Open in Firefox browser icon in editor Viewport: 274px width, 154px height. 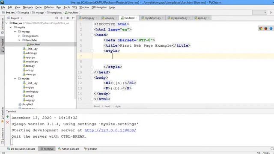click(266, 29)
